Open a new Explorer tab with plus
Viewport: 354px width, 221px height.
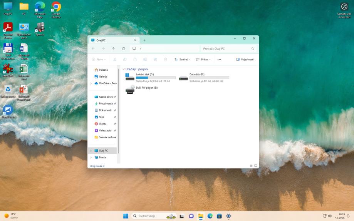coord(144,40)
